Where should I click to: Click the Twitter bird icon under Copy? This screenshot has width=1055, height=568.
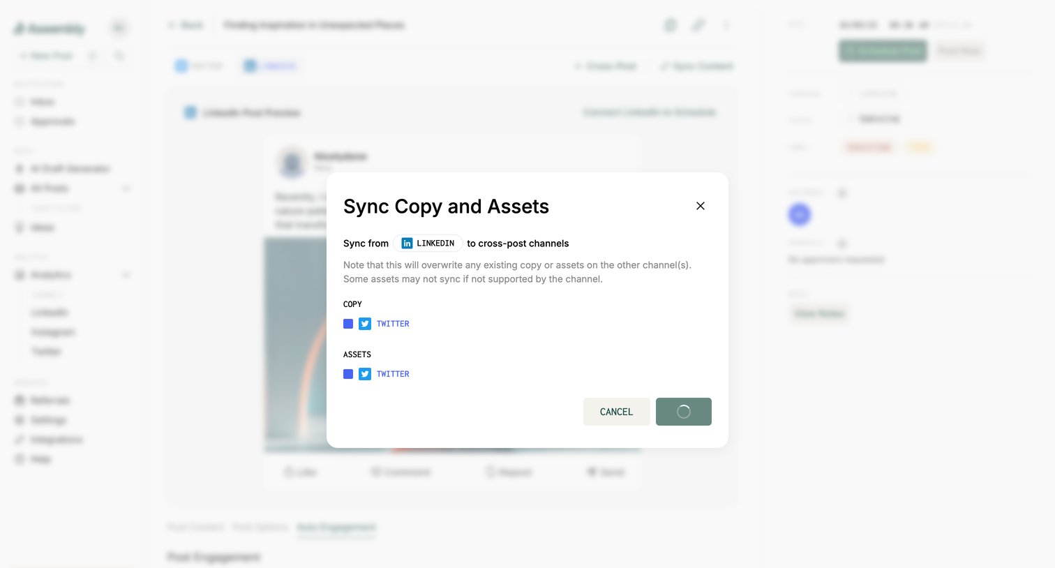[365, 324]
